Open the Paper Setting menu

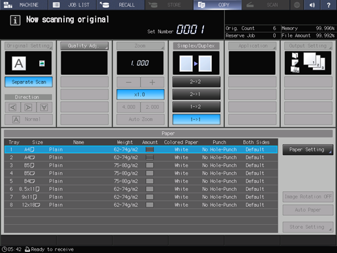[x=308, y=149]
